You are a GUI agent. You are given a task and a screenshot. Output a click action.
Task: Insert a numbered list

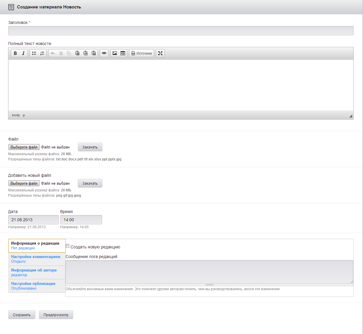pyautogui.click(x=42, y=53)
